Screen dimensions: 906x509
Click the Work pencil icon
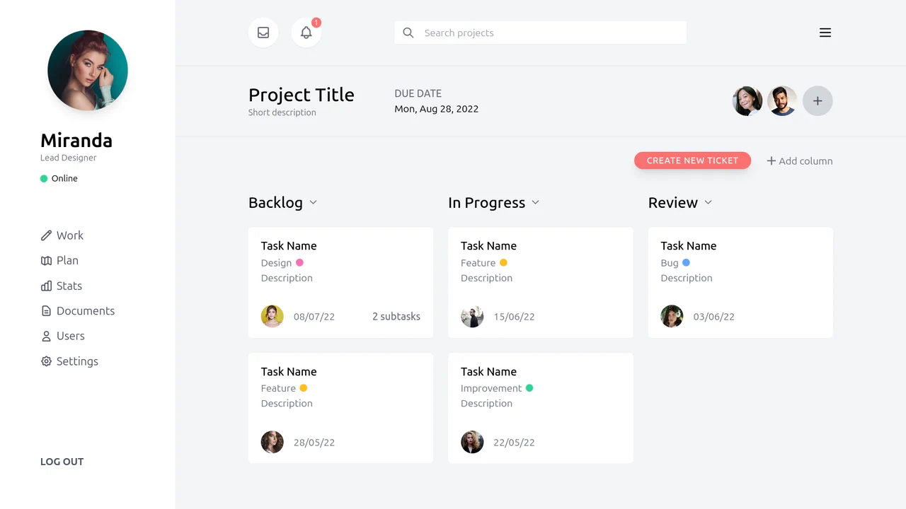46,235
